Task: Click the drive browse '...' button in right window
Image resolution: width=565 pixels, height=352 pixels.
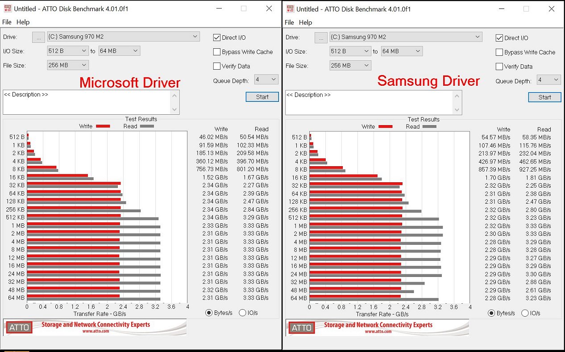Action: point(321,37)
